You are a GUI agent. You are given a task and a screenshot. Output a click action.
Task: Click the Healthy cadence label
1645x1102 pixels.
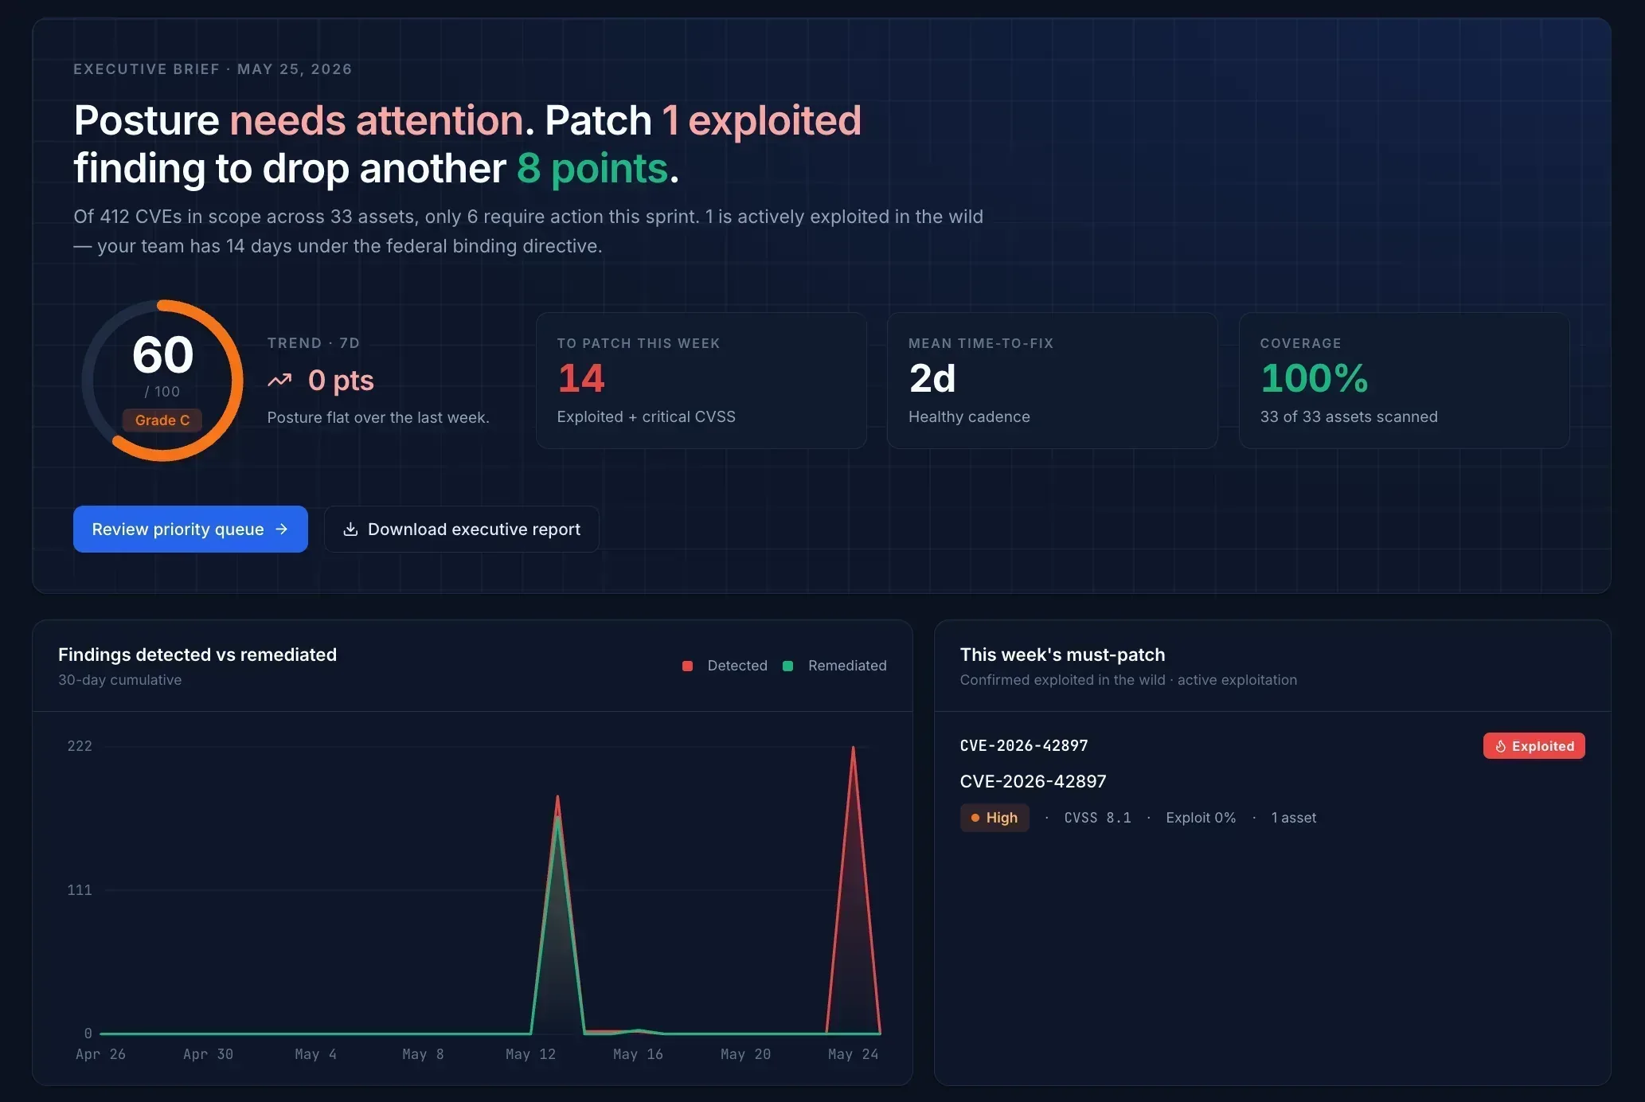(969, 416)
